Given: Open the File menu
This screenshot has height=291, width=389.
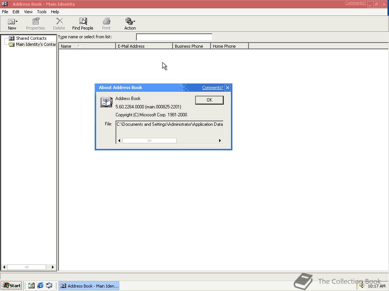Looking at the screenshot, I should [5, 12].
